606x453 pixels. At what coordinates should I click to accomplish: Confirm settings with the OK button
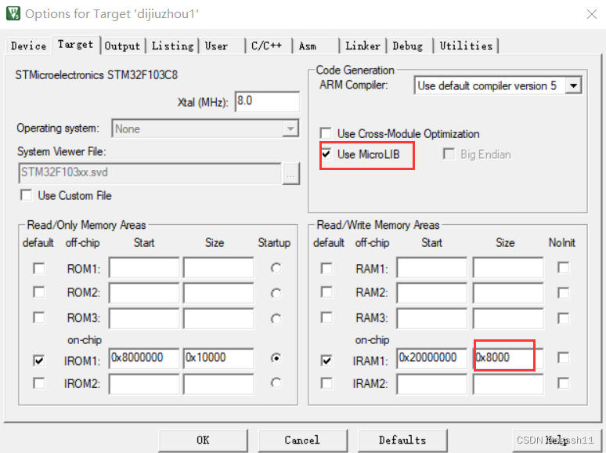coord(203,440)
